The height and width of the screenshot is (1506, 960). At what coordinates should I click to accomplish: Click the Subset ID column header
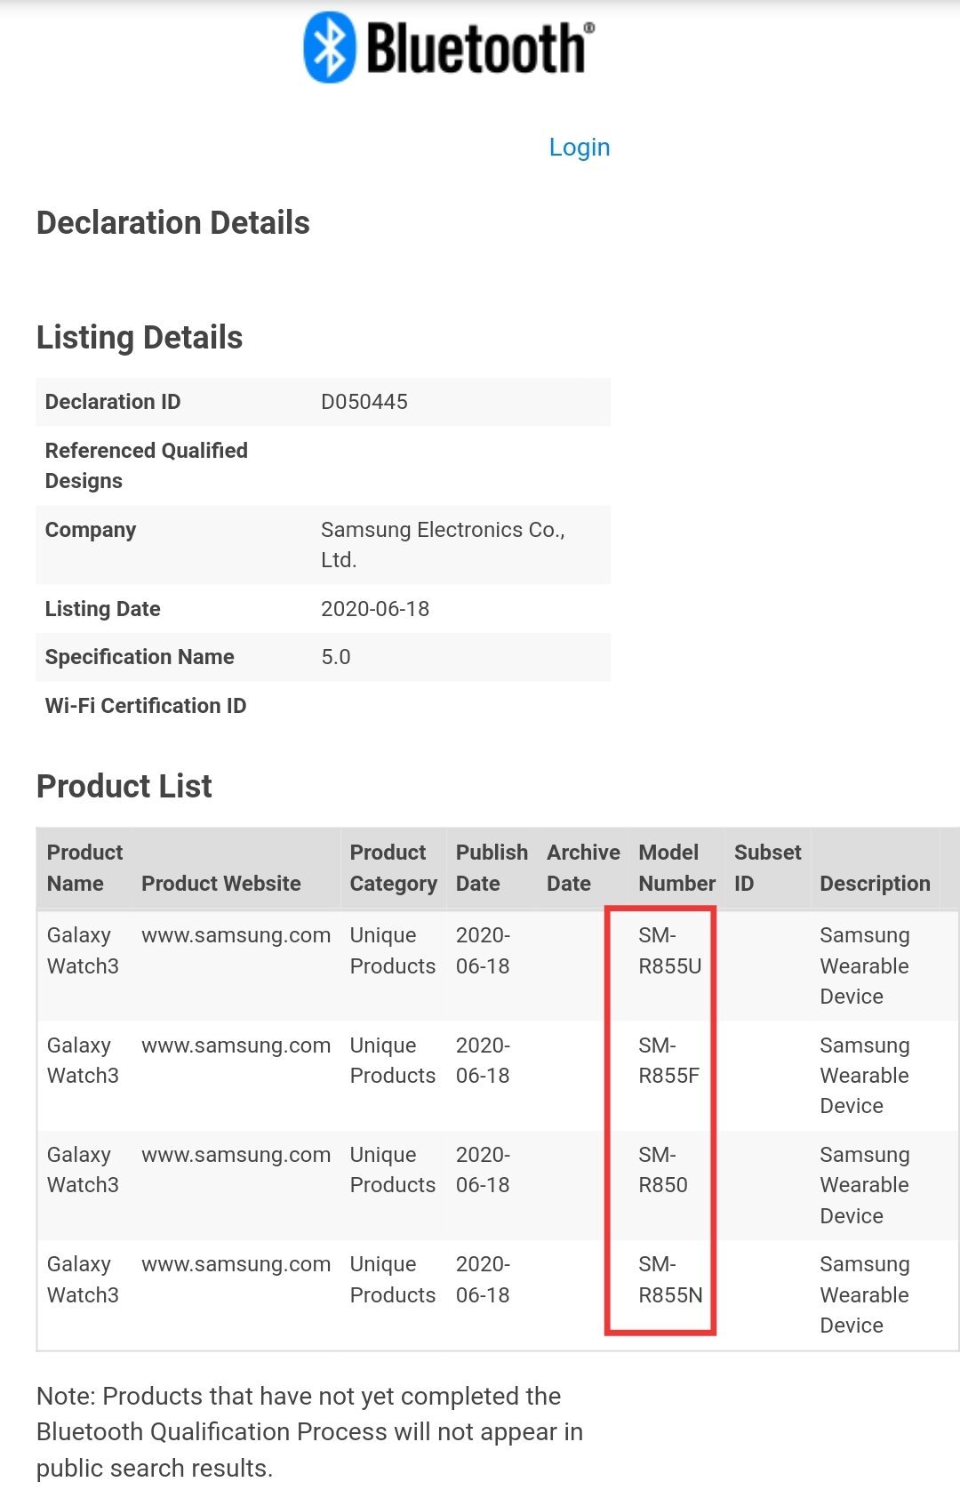pos(767,868)
